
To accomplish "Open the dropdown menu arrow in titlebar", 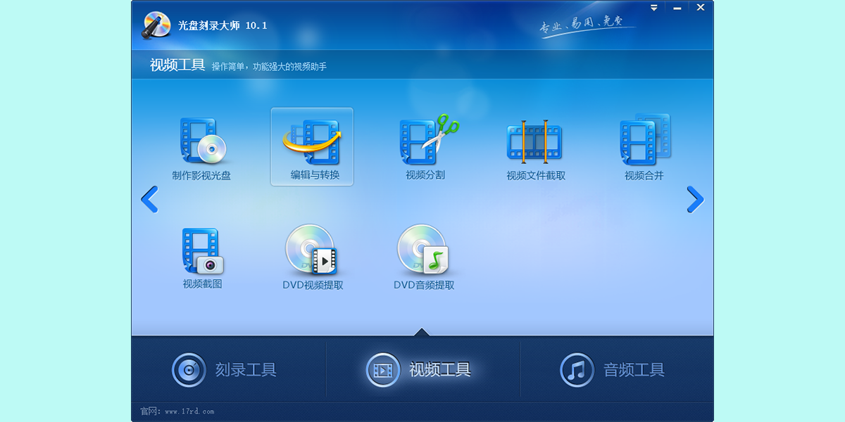I will click(653, 7).
